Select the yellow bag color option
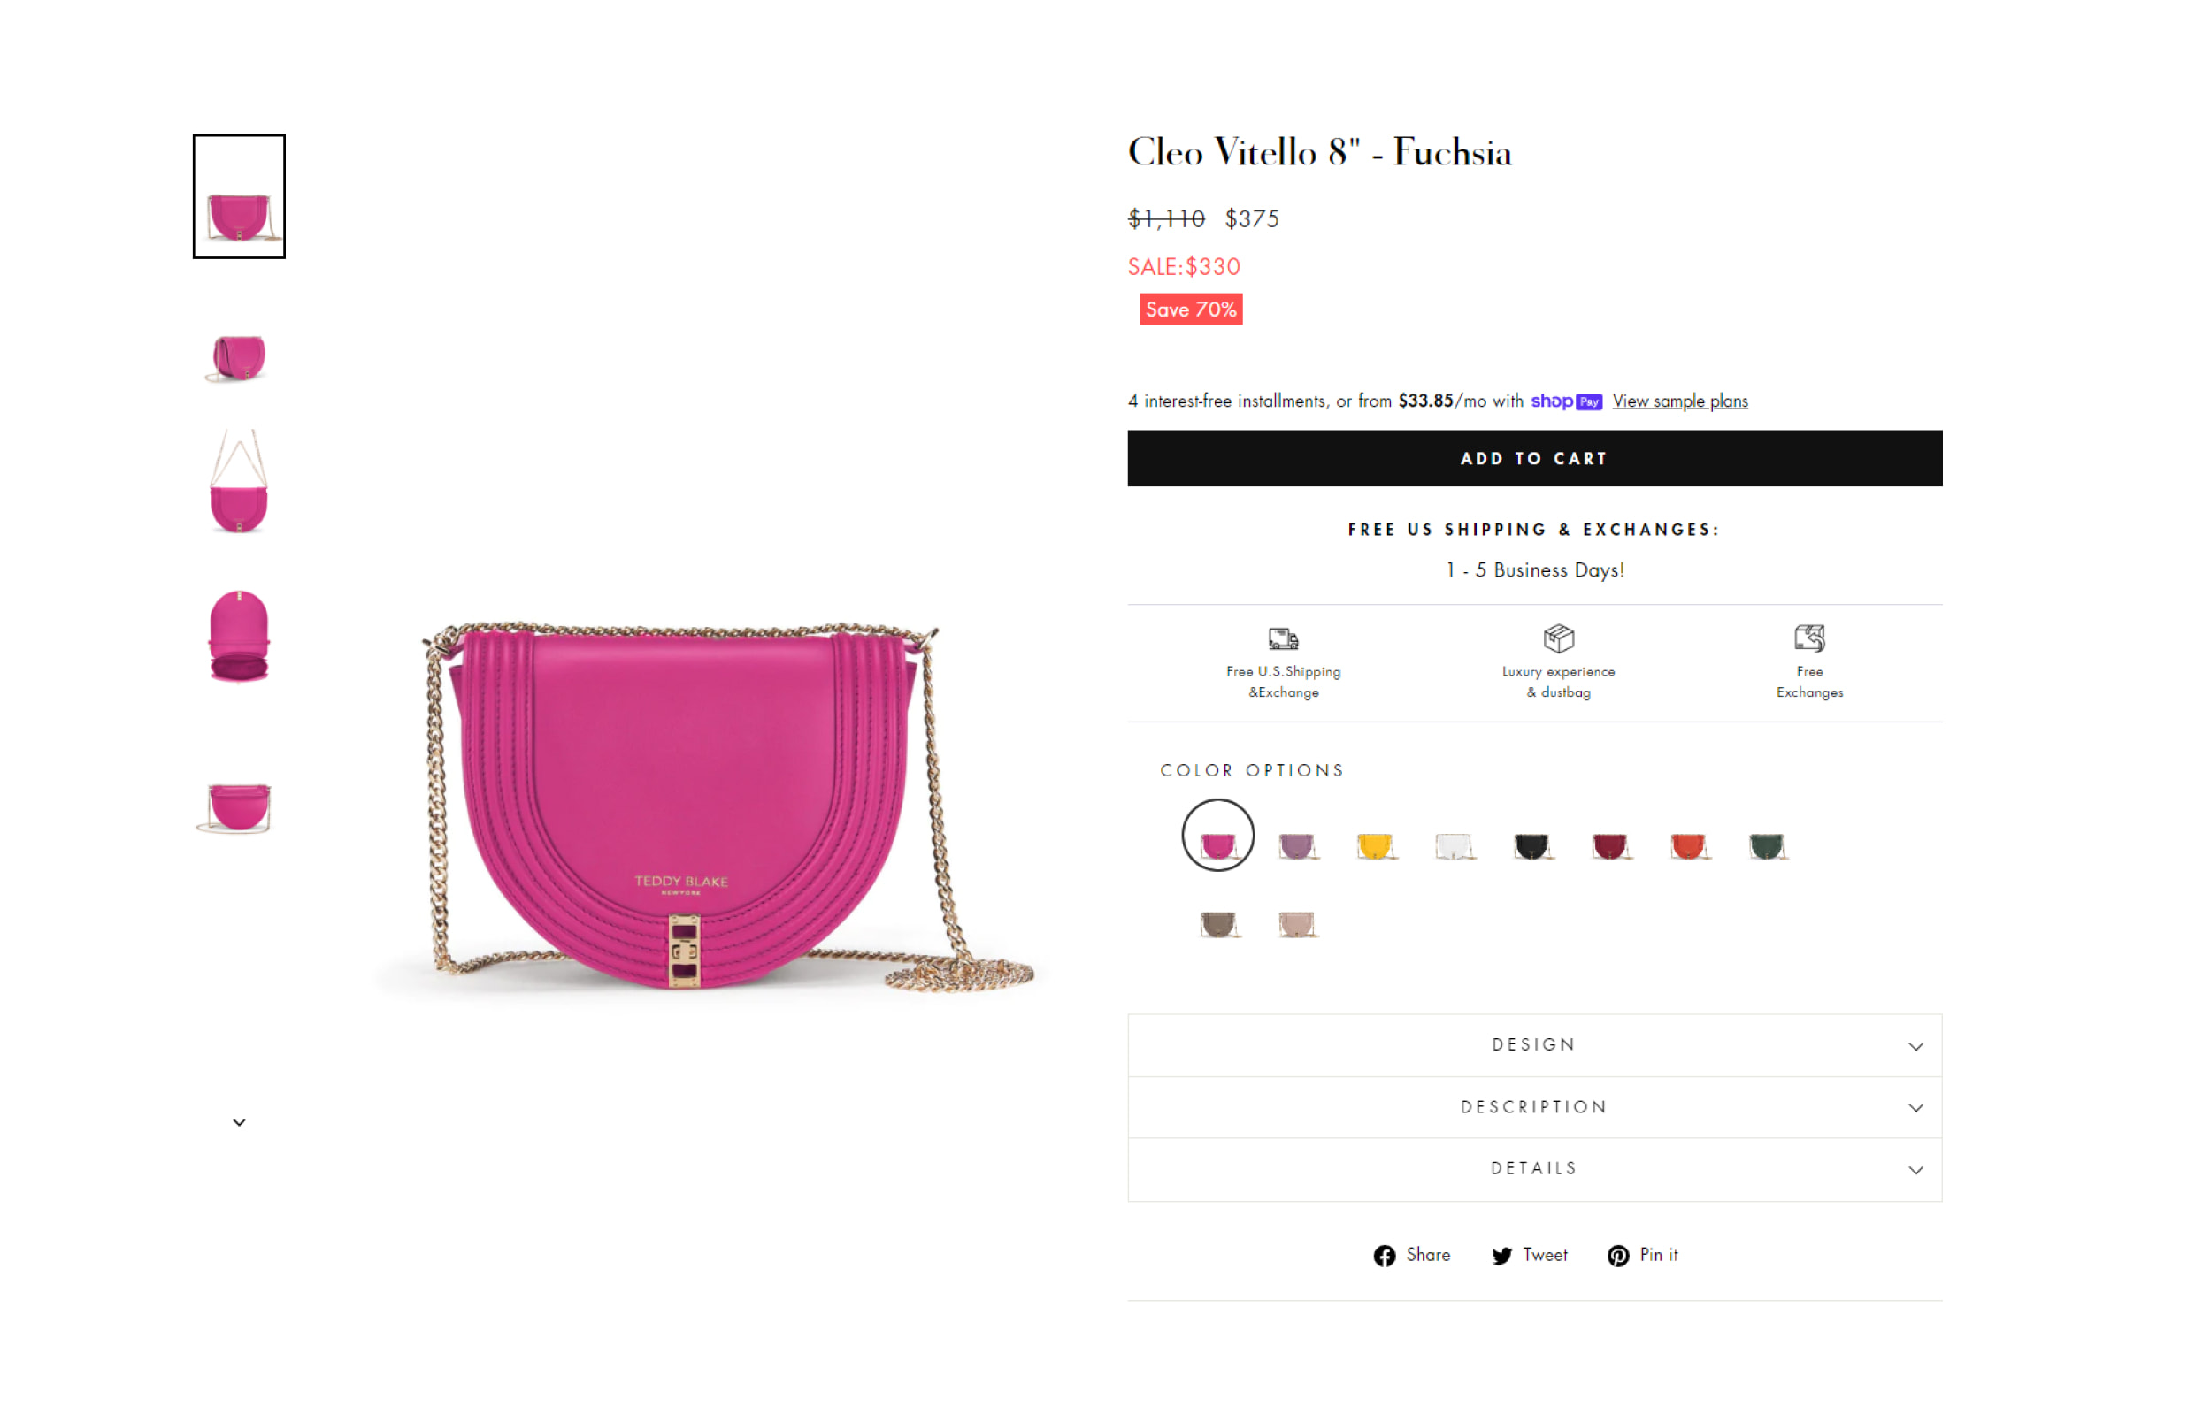The image size is (2203, 1406). 1375,845
